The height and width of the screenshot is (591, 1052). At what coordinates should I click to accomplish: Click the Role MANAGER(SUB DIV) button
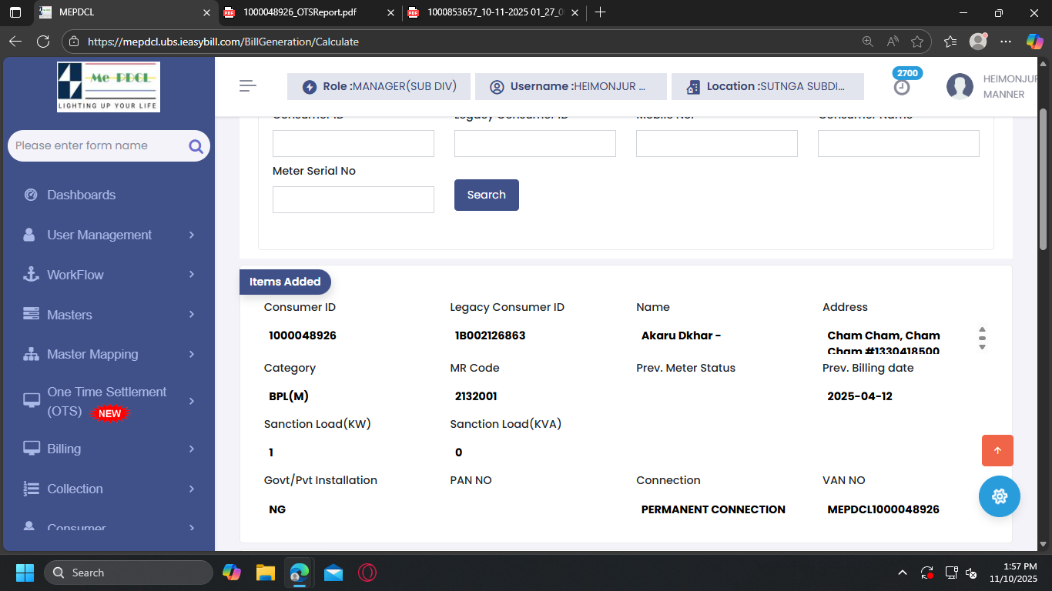[x=379, y=86]
